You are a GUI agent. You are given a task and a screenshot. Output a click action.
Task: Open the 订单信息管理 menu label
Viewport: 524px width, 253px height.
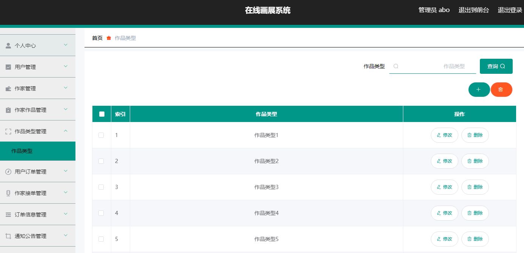pos(31,215)
